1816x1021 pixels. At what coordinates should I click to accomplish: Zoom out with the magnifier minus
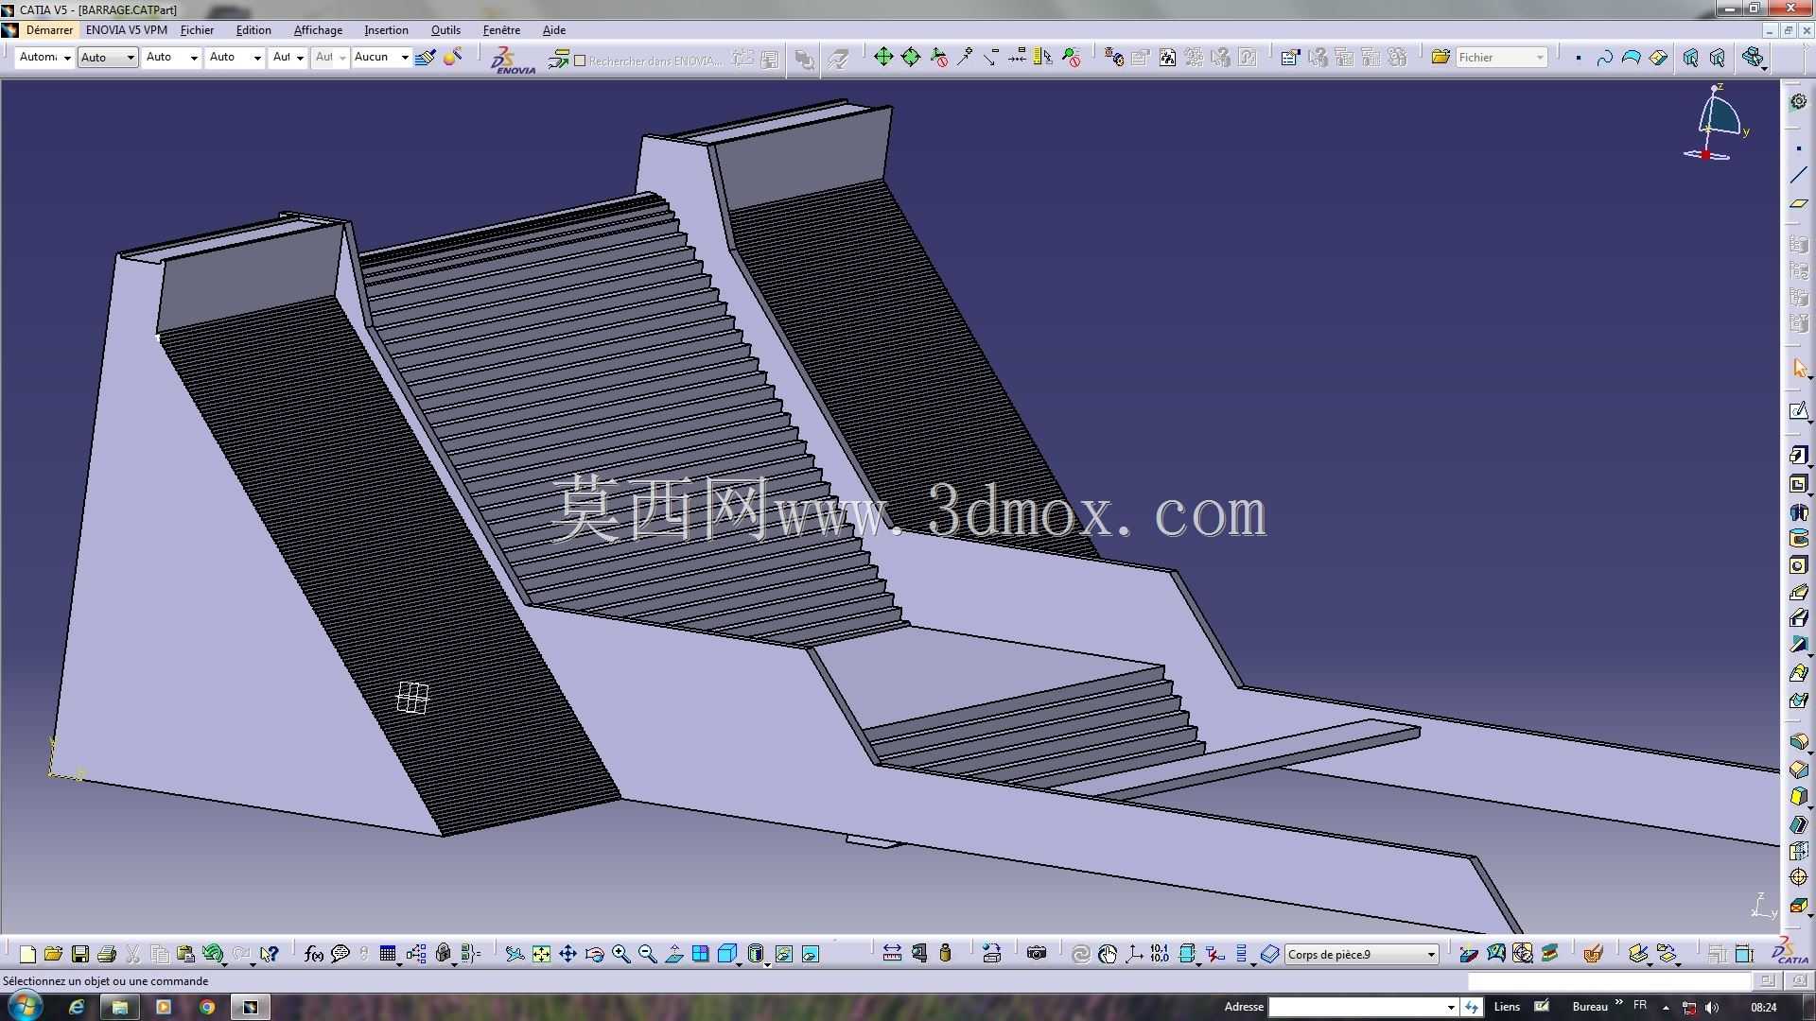tap(647, 954)
